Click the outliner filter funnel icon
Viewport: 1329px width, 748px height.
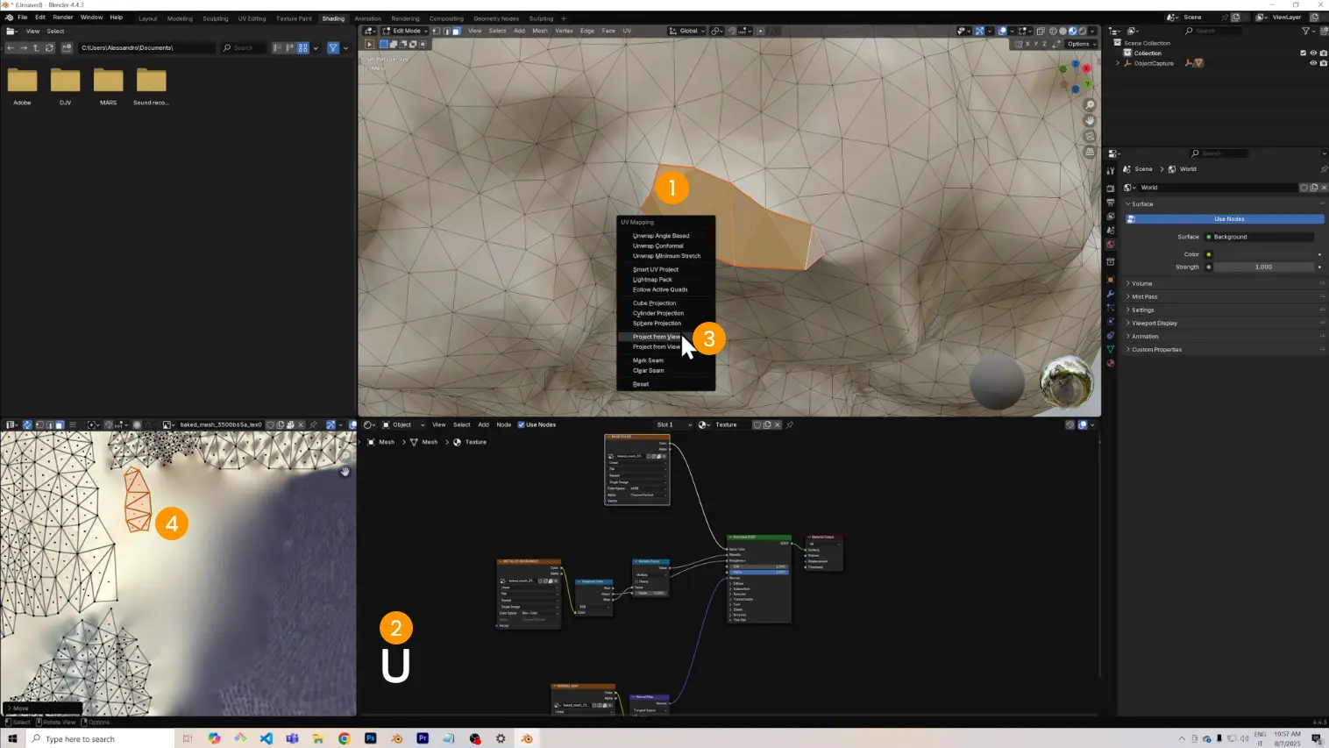1305,31
